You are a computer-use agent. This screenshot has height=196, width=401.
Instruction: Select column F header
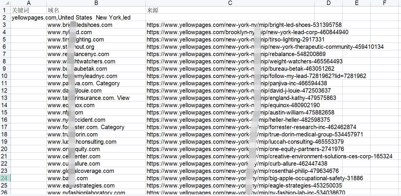tap(384, 3)
